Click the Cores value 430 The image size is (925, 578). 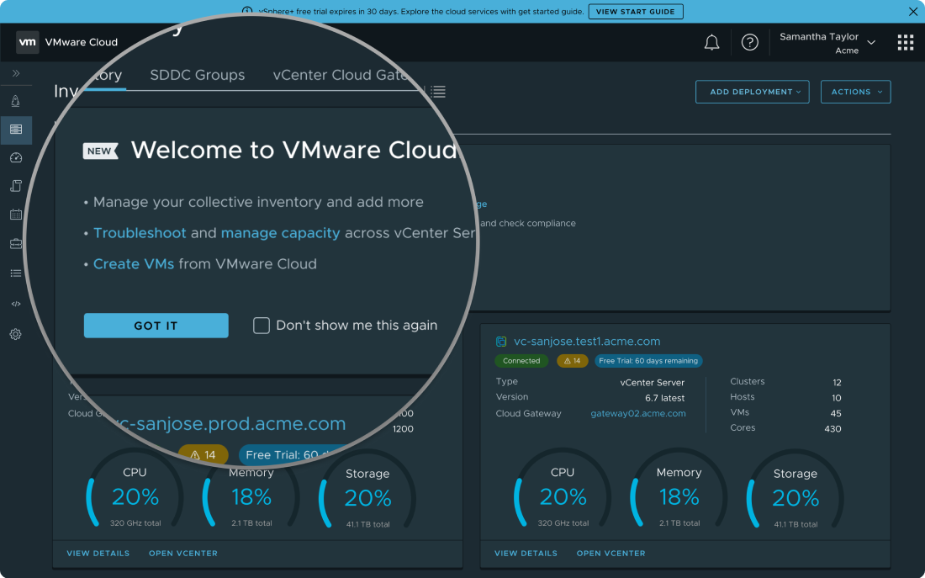pyautogui.click(x=832, y=428)
